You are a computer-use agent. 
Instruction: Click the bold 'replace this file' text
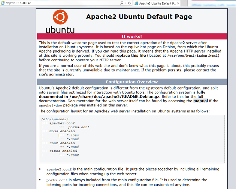tap(131, 55)
